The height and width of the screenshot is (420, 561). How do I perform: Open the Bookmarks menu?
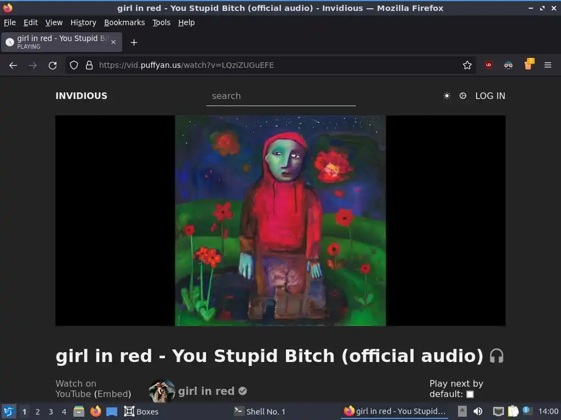point(124,22)
